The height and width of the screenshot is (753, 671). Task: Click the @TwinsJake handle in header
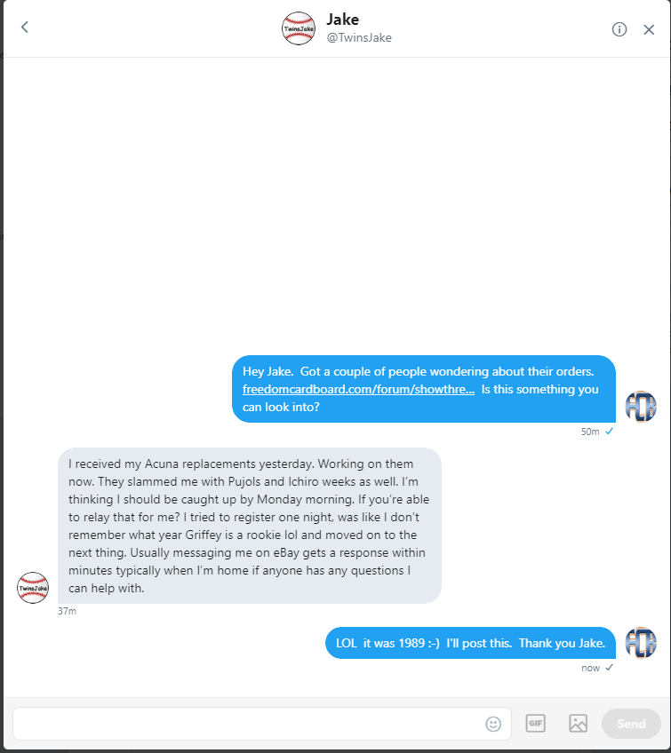coord(359,38)
